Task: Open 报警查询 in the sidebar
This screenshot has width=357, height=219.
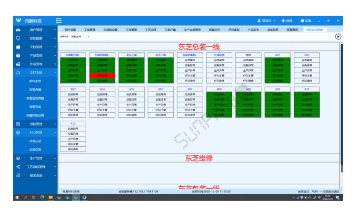Action: (x=36, y=90)
